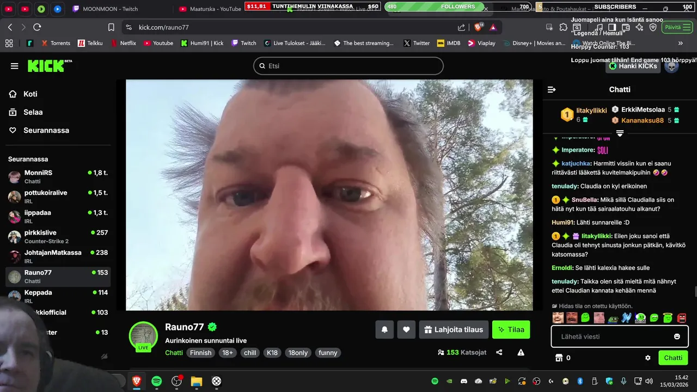Open the skull profile avatar menu
This screenshot has height=392, width=697.
coord(671,66)
